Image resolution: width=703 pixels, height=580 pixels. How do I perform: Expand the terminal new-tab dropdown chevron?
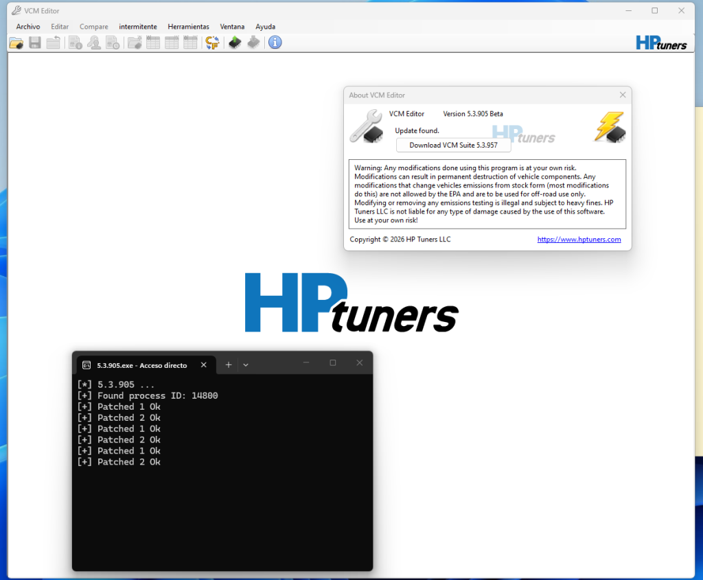click(246, 365)
